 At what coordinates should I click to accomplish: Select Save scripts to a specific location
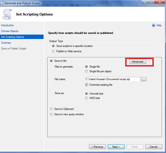(x=54, y=46)
